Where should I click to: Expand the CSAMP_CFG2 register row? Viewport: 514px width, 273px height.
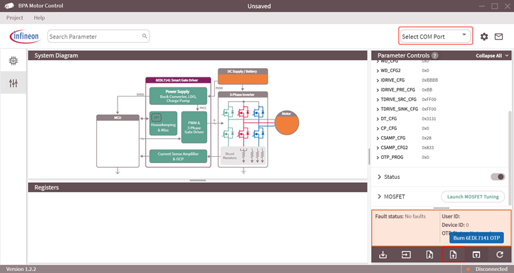(x=377, y=148)
